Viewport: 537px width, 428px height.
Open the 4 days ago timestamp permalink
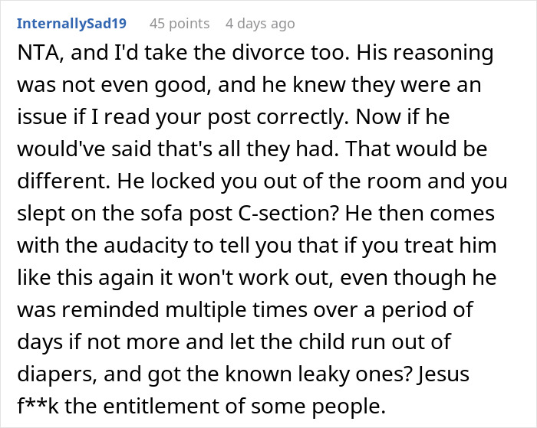(260, 24)
